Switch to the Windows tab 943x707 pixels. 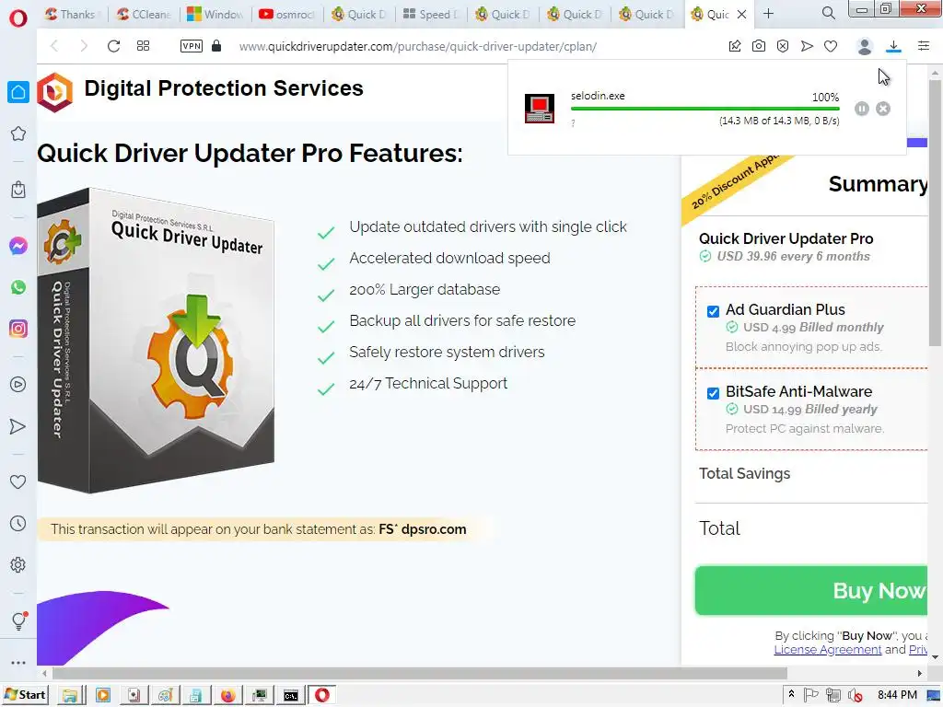(x=215, y=15)
